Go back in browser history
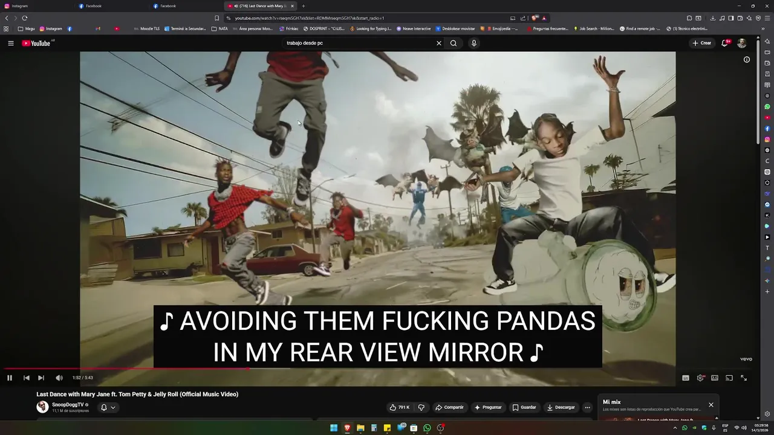Image resolution: width=774 pixels, height=435 pixels. [7, 18]
